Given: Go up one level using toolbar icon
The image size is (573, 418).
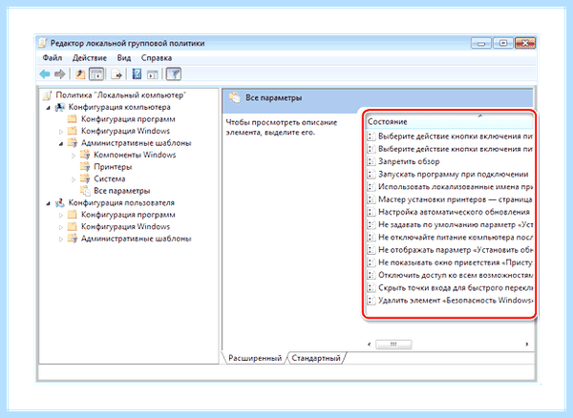Looking at the screenshot, I should (x=80, y=74).
